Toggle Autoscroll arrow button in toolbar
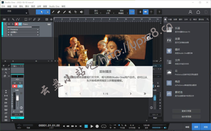Viewport: 211px width, 131px height. tap(146, 12)
